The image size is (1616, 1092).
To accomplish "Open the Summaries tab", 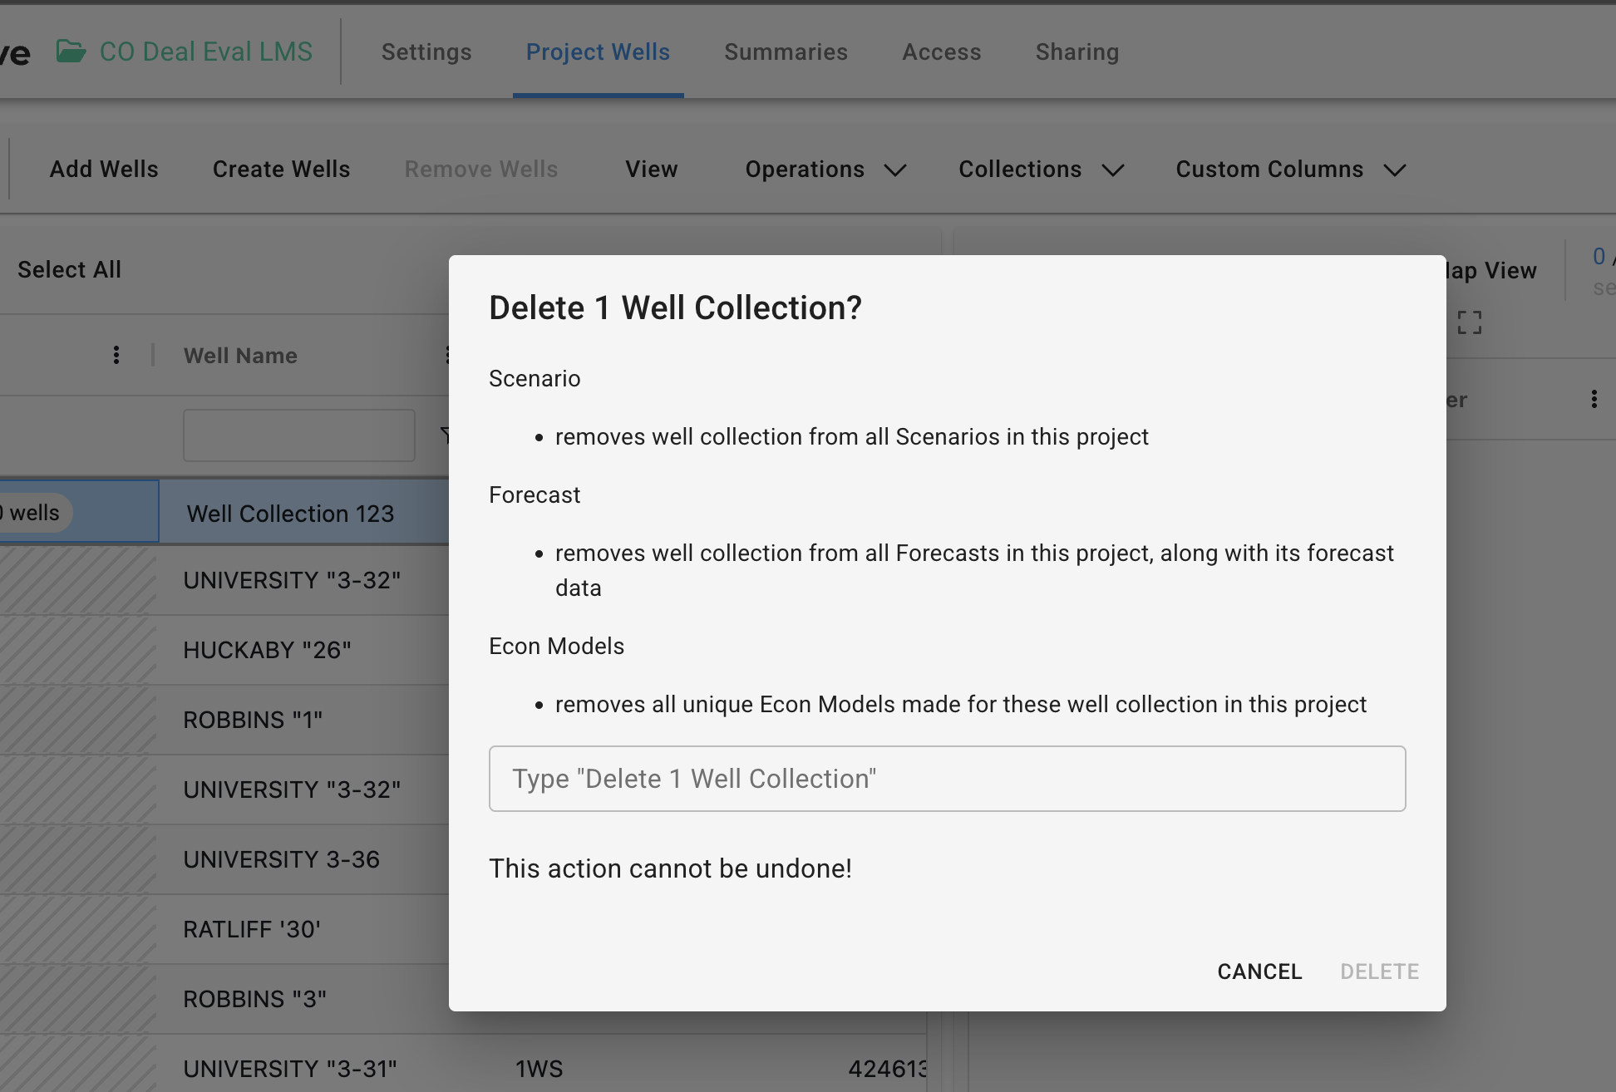I will point(786,52).
